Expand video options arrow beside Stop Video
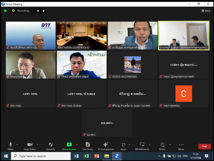 [x=37, y=145]
